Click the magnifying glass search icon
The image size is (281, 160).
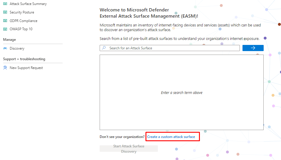click(104, 48)
